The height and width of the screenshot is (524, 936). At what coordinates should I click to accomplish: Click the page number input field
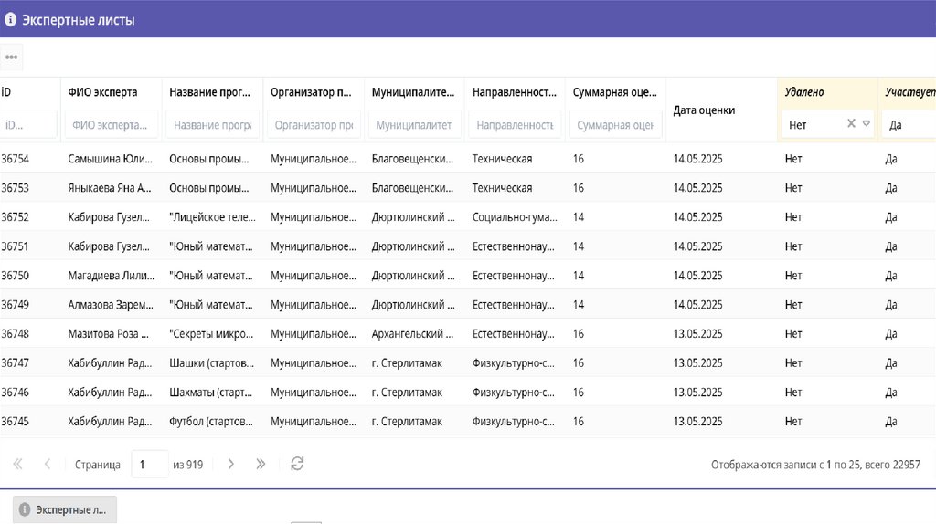(150, 464)
